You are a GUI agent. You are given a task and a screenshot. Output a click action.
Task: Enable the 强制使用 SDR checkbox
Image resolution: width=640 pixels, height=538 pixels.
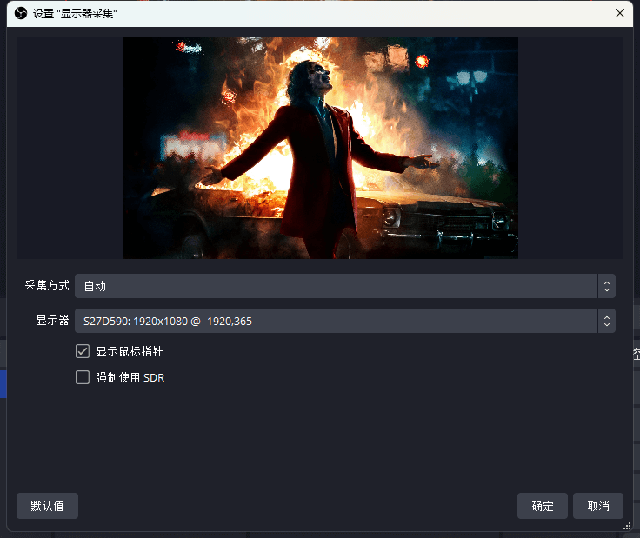point(83,377)
